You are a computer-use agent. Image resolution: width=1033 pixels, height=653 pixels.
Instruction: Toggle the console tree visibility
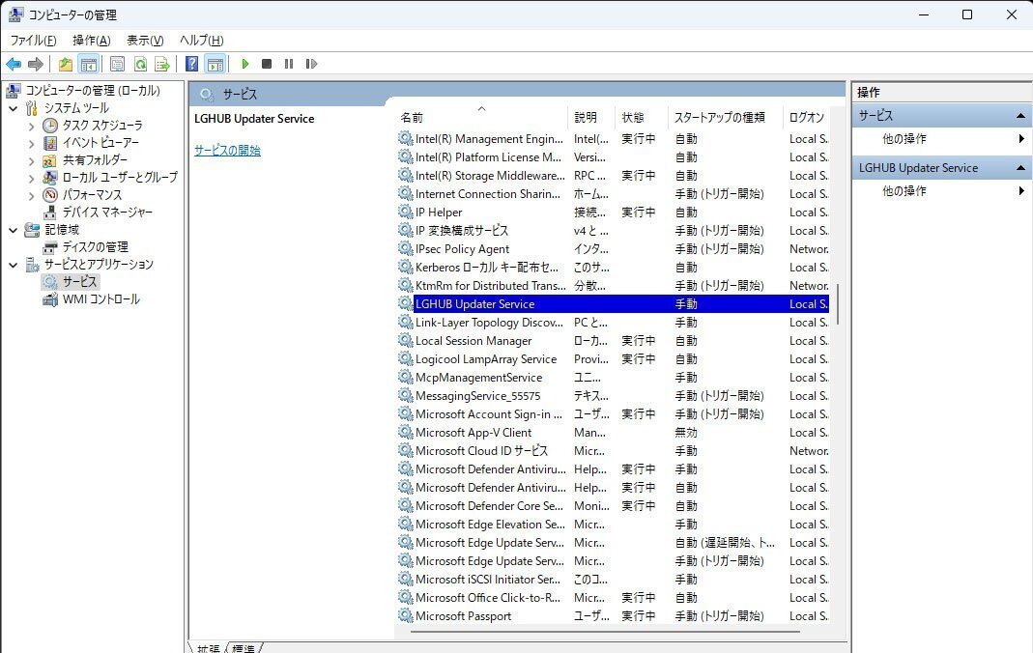tap(89, 64)
